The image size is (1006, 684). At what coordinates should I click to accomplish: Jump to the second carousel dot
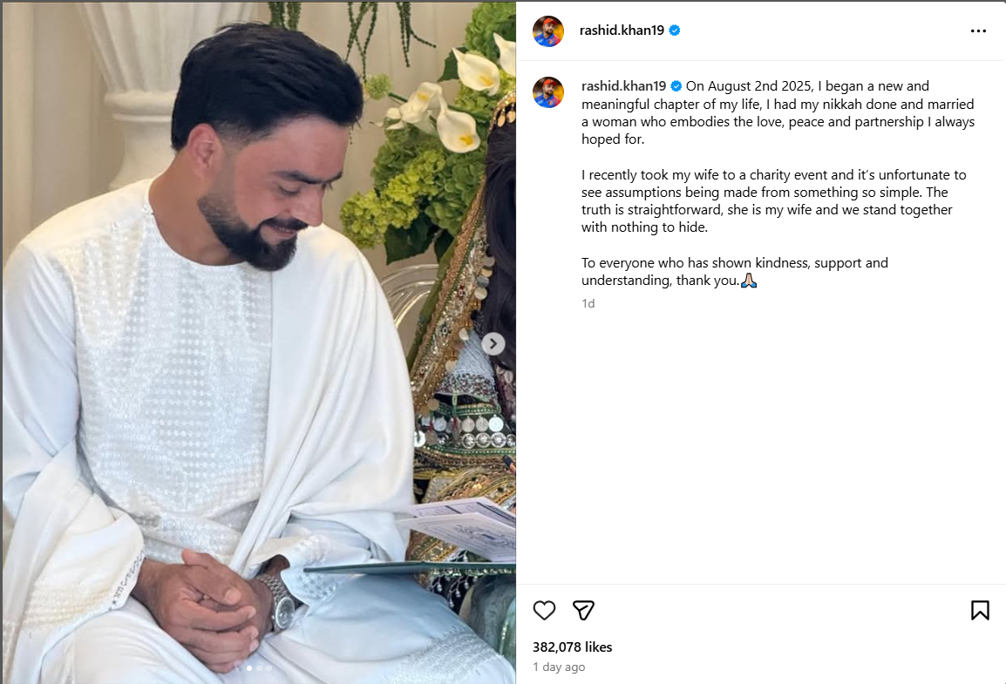pyautogui.click(x=259, y=668)
